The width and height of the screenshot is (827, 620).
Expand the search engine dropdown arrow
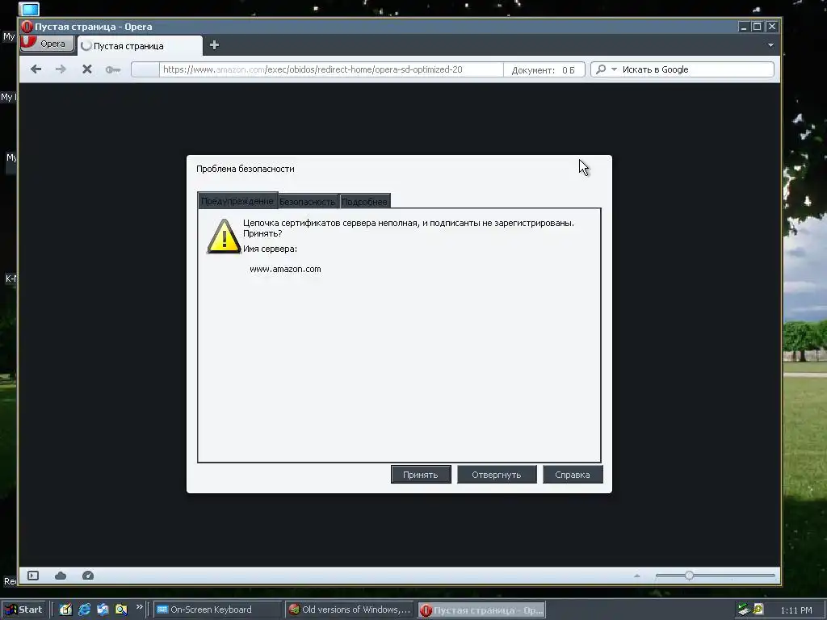click(614, 69)
